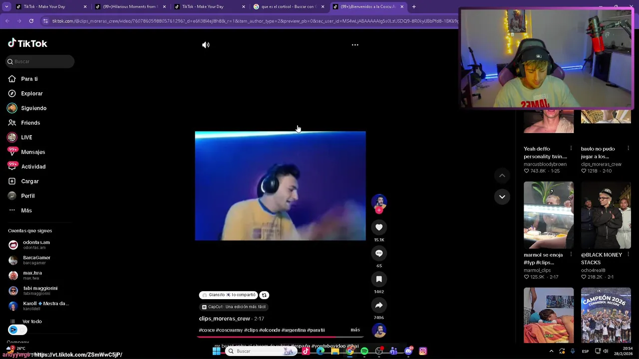The height and width of the screenshot is (359, 639).
Task: Open marcusbloodybrown author link
Action: click(x=545, y=164)
